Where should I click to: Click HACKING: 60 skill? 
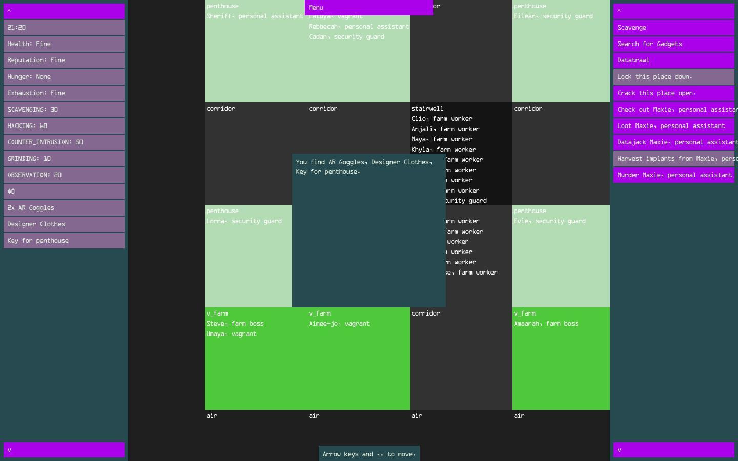pos(64,126)
